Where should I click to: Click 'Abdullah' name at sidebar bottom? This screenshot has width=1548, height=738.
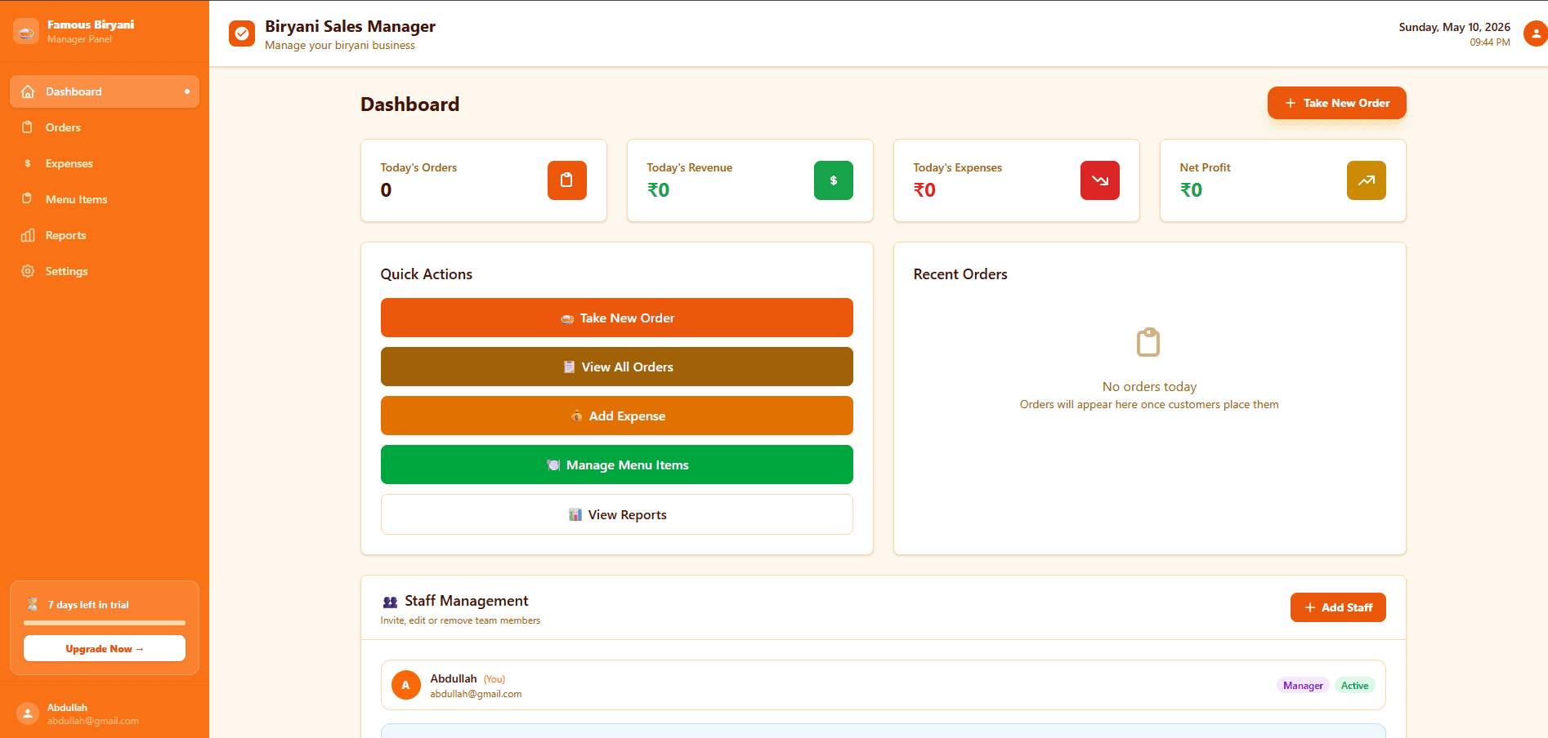67,707
